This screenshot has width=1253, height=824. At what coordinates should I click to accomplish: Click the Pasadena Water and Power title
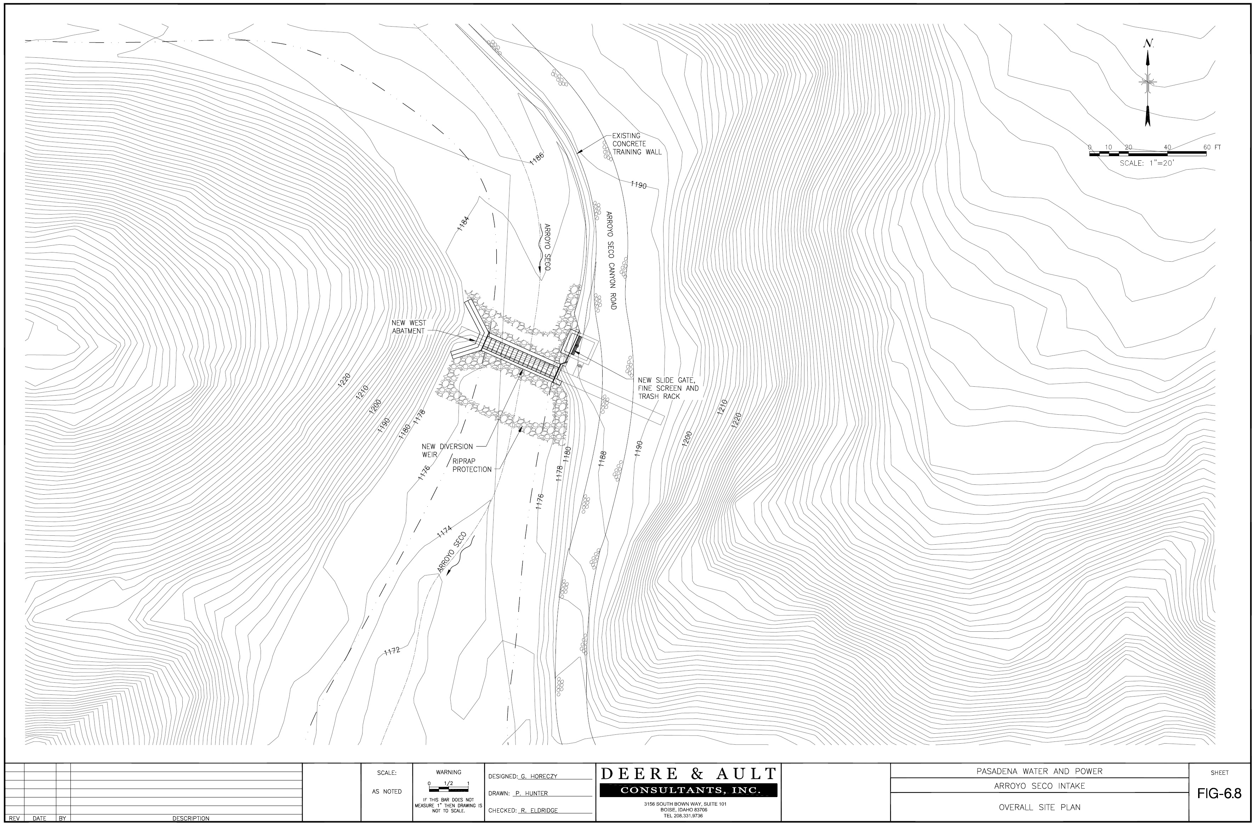point(1039,771)
